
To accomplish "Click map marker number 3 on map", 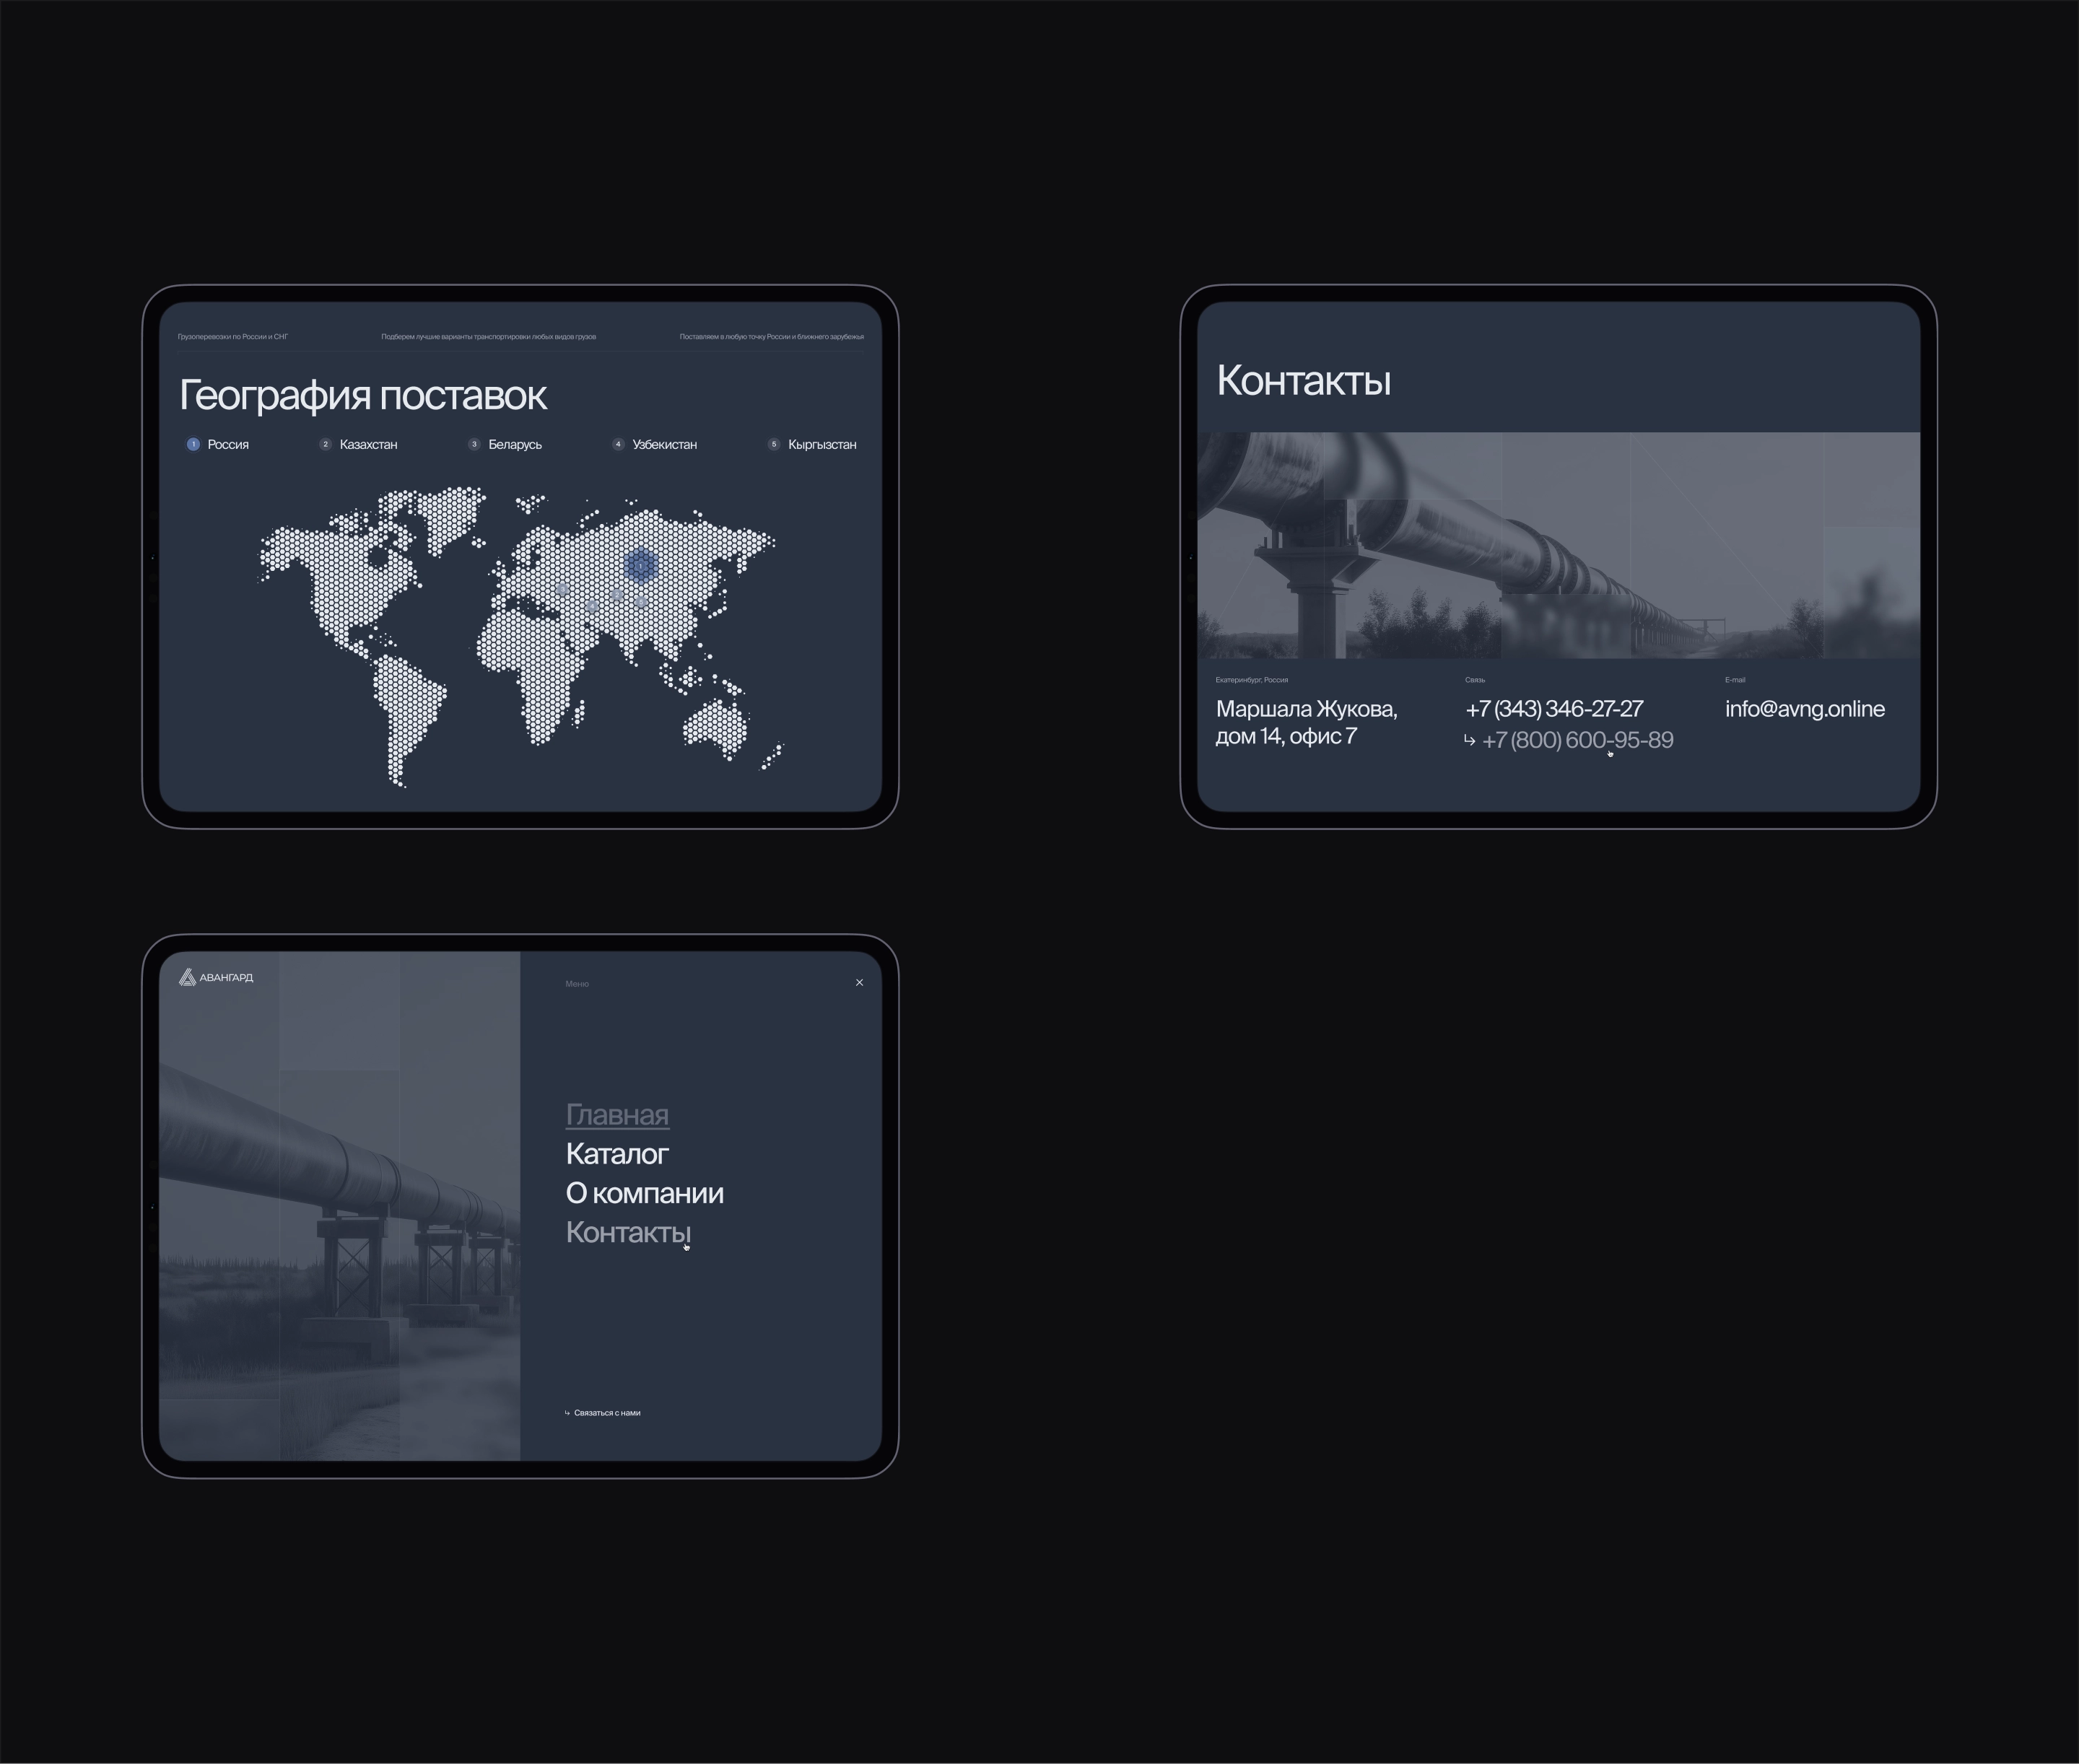I will pos(563,590).
